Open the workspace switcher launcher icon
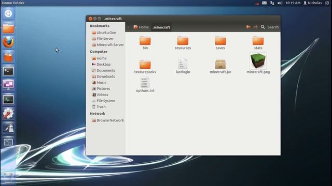332x186 pixels. [x=8, y=85]
